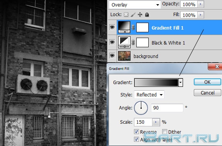Click the Black & White 1 layer name
The height and width of the screenshot is (146, 222).
[x=168, y=43]
